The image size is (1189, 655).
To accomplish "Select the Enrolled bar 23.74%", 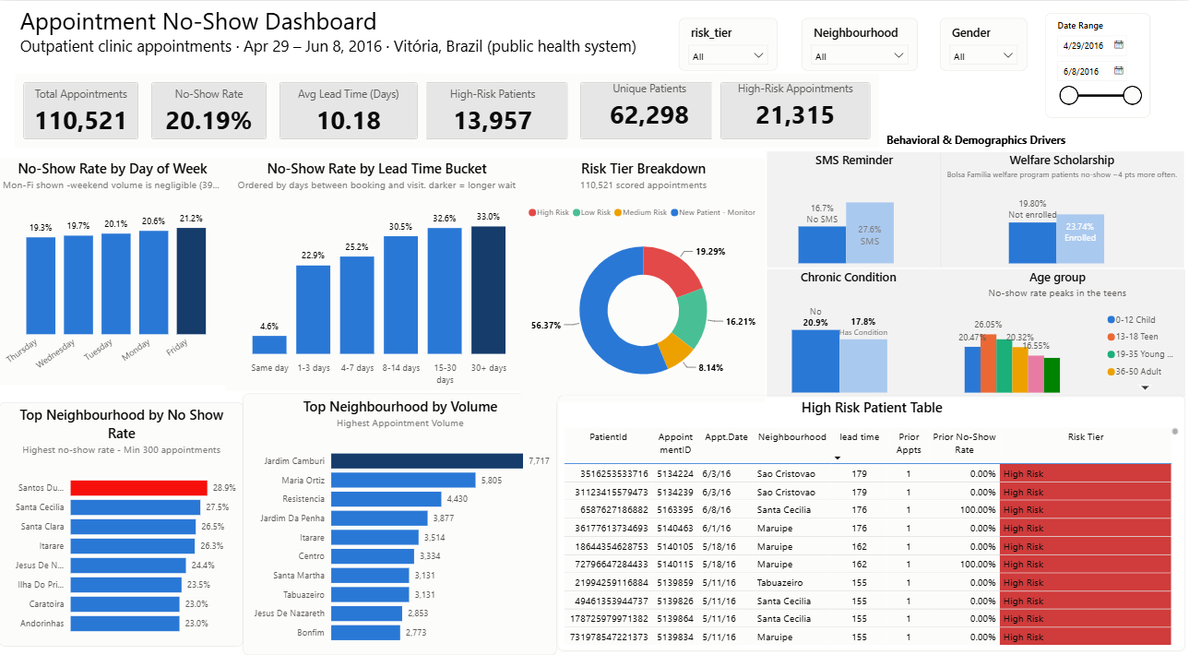I will (1080, 240).
